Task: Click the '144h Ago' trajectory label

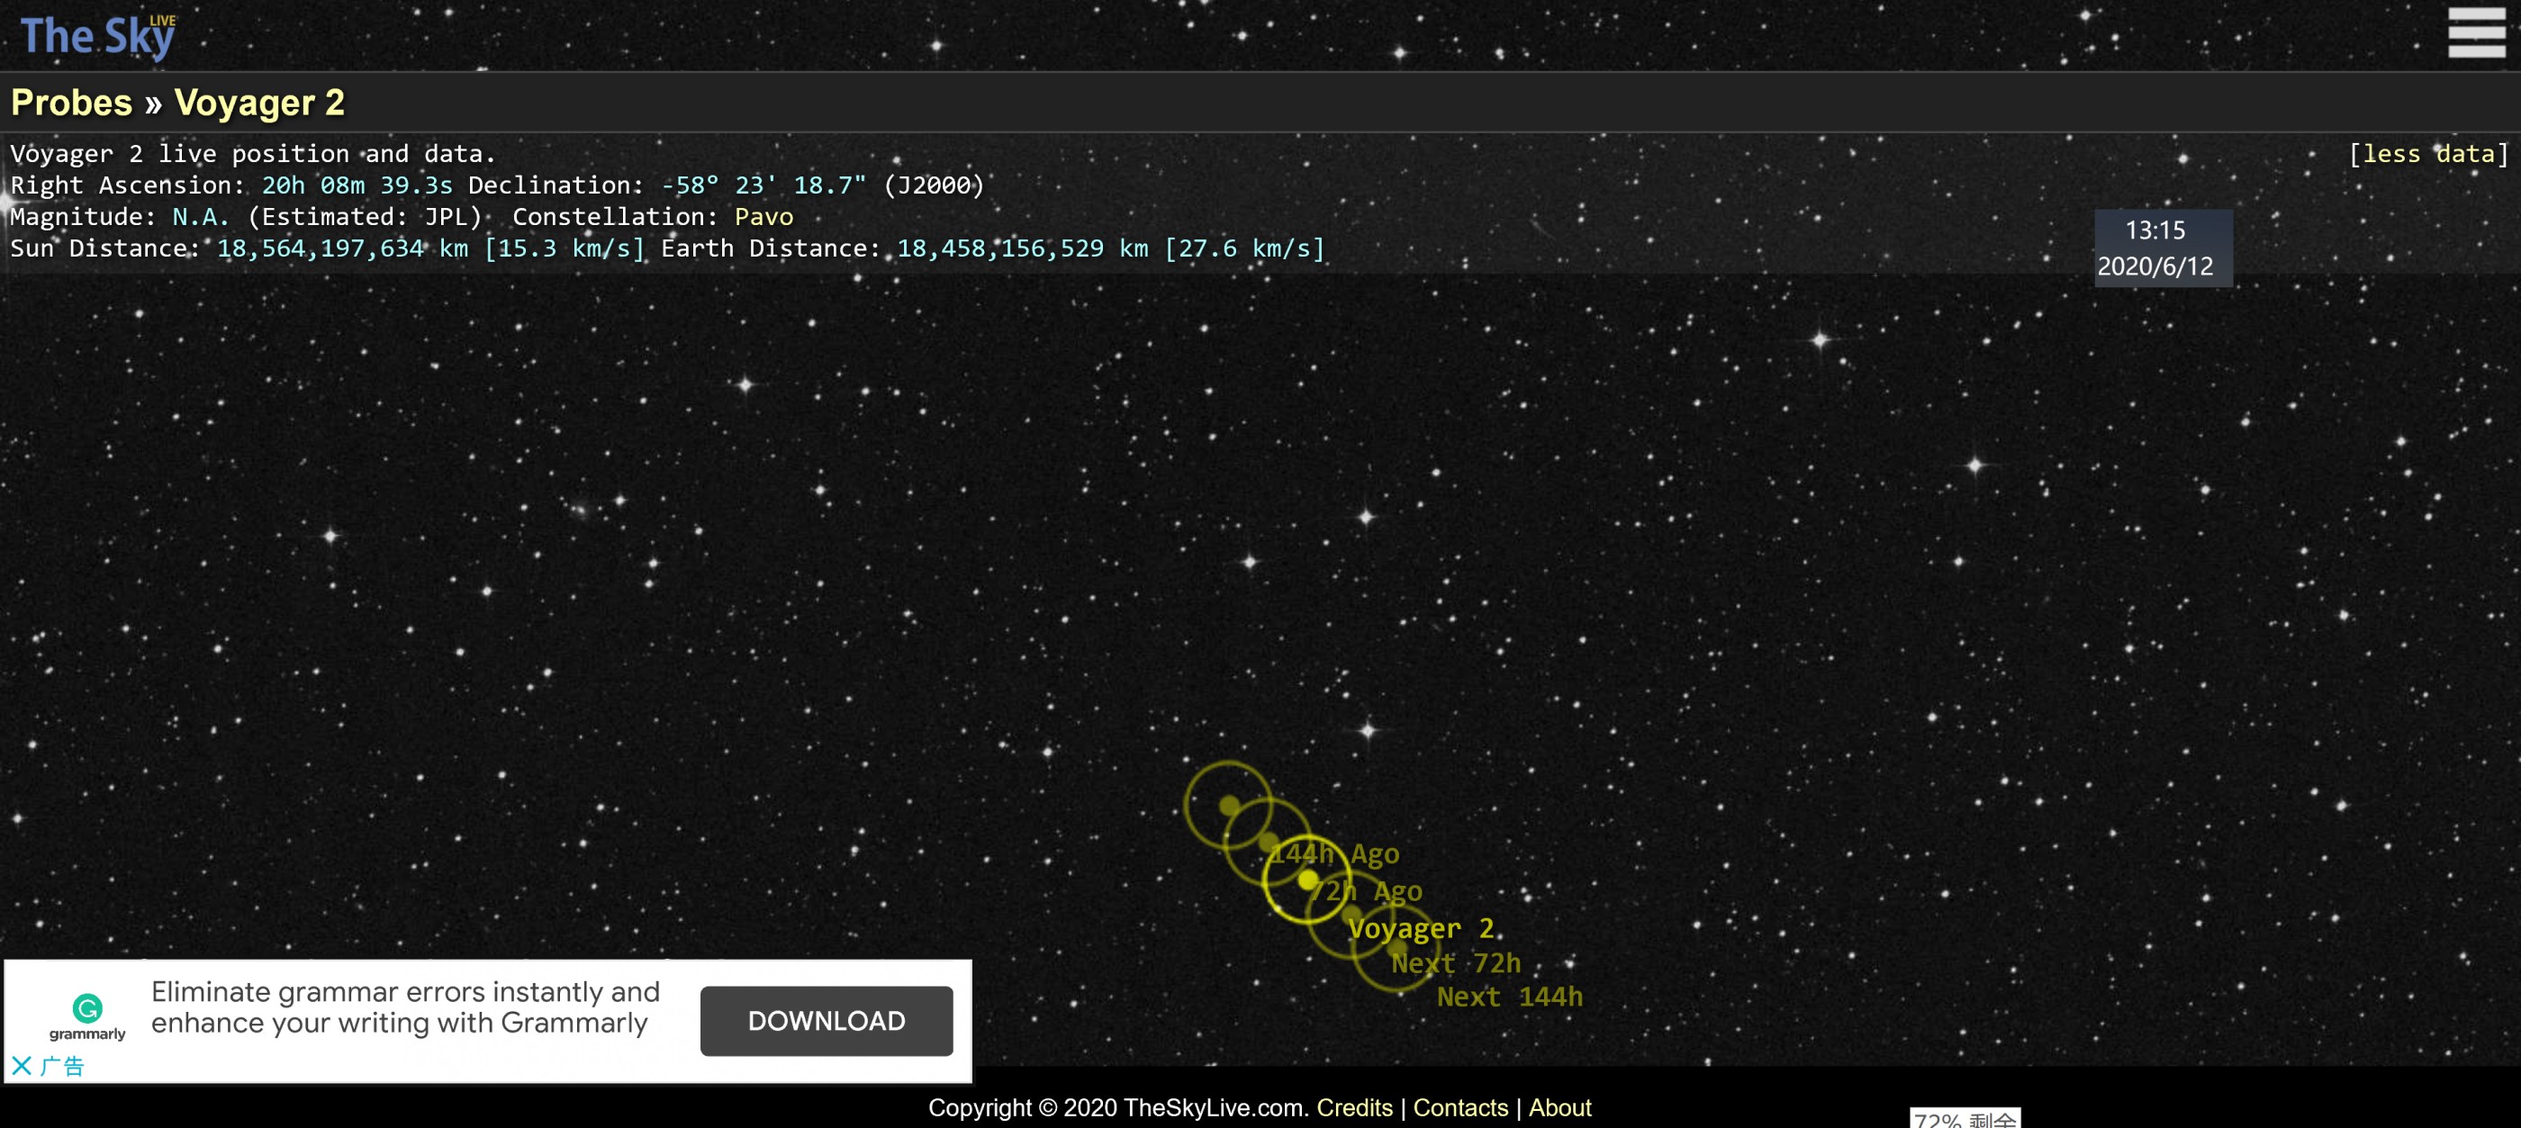Action: point(1336,854)
